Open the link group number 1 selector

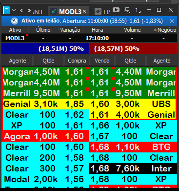tap(138, 10)
